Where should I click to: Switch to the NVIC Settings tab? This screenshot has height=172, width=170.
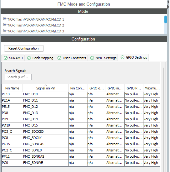(x=103, y=58)
